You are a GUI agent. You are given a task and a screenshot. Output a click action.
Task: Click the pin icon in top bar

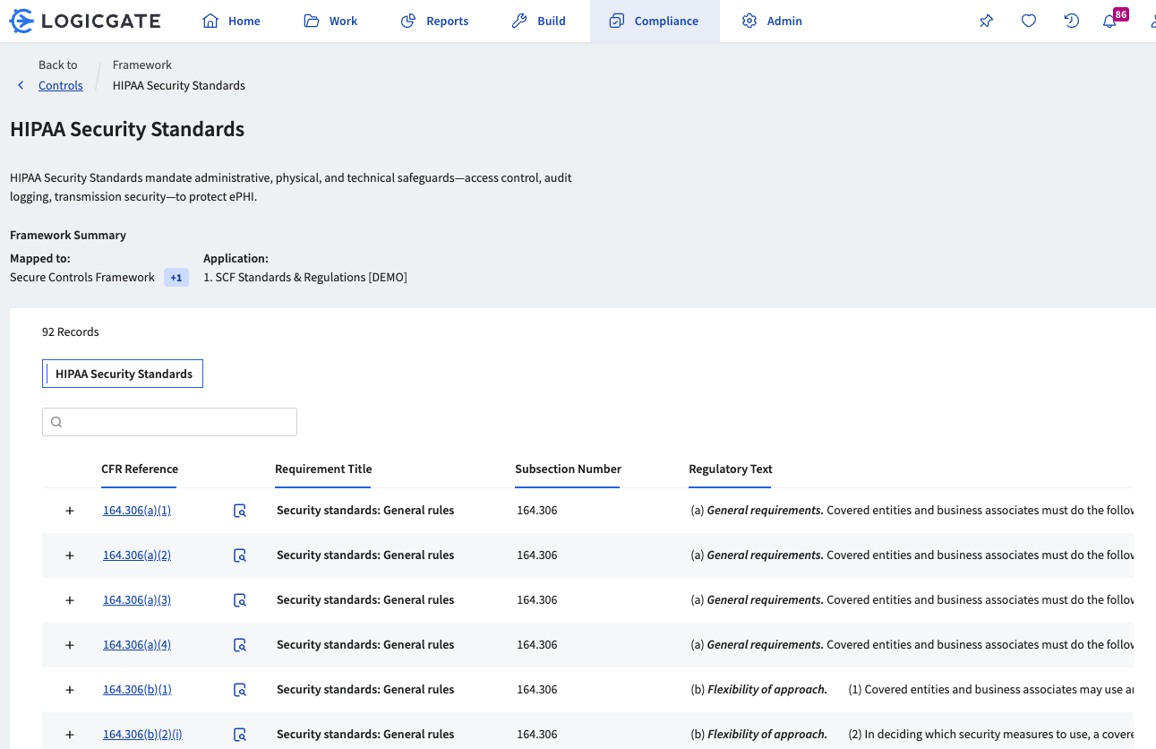pos(986,21)
